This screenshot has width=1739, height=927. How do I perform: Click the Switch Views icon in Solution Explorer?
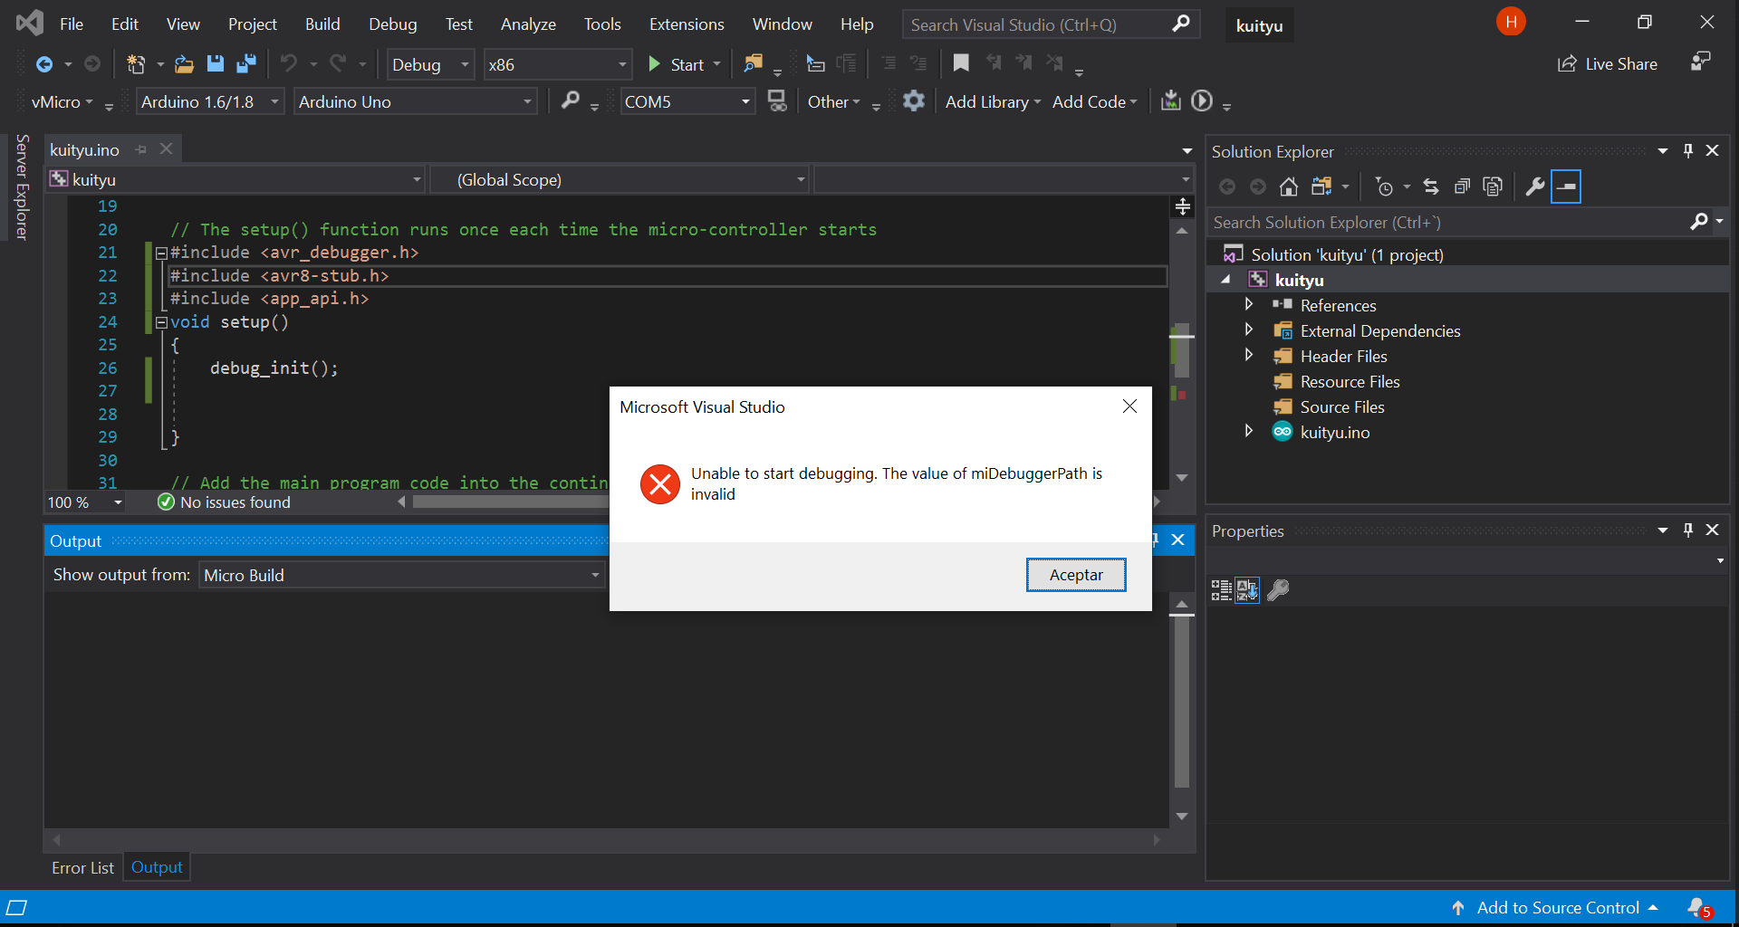1322,186
